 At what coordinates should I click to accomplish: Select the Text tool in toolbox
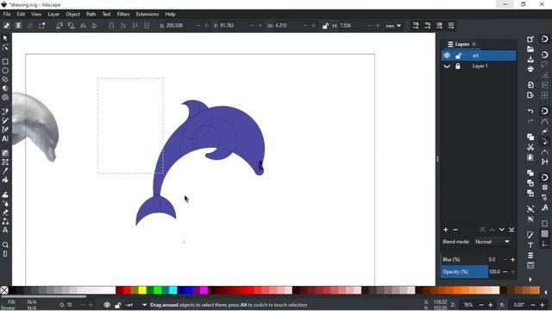(x=5, y=138)
